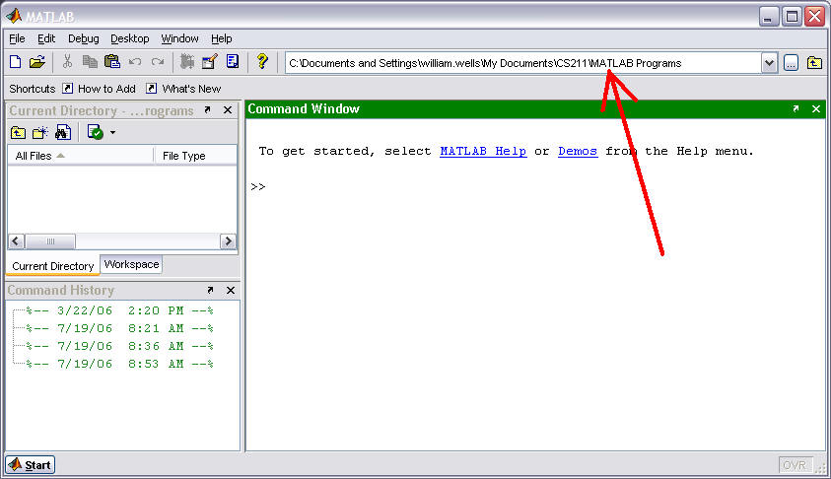Click the yellow question mark Help icon
The height and width of the screenshot is (479, 831).
tap(261, 62)
